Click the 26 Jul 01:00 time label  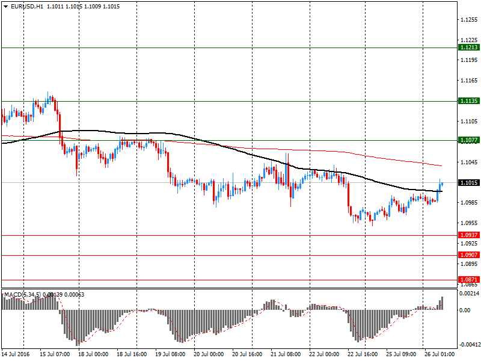pos(440,354)
